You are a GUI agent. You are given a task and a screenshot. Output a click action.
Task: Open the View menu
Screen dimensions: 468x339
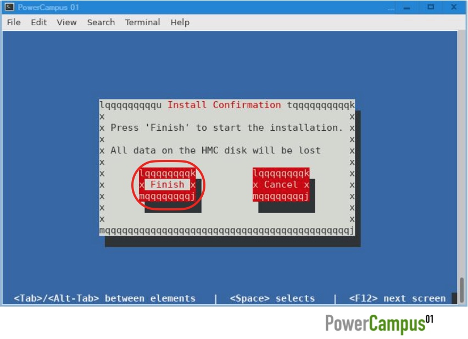pyautogui.click(x=66, y=23)
